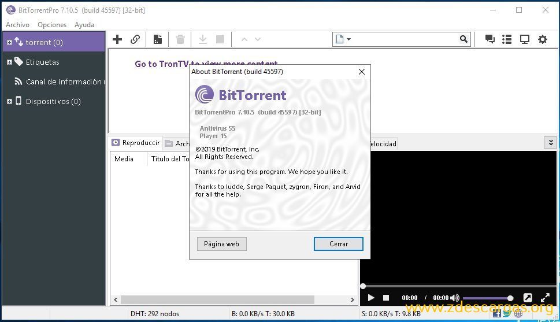The width and height of the screenshot is (560, 322).
Task: Click the Facebook icon in status bar
Action: pos(497,314)
